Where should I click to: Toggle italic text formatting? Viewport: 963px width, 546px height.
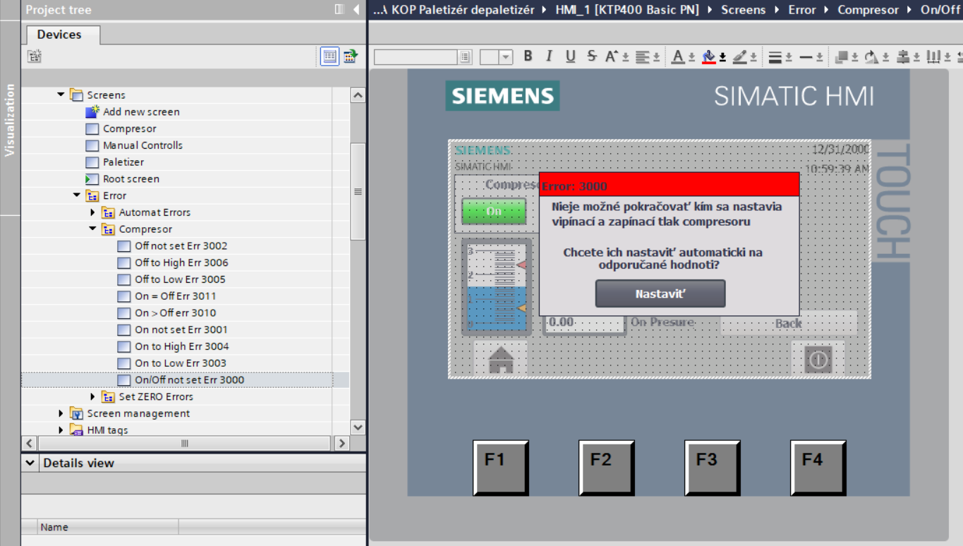click(x=549, y=56)
